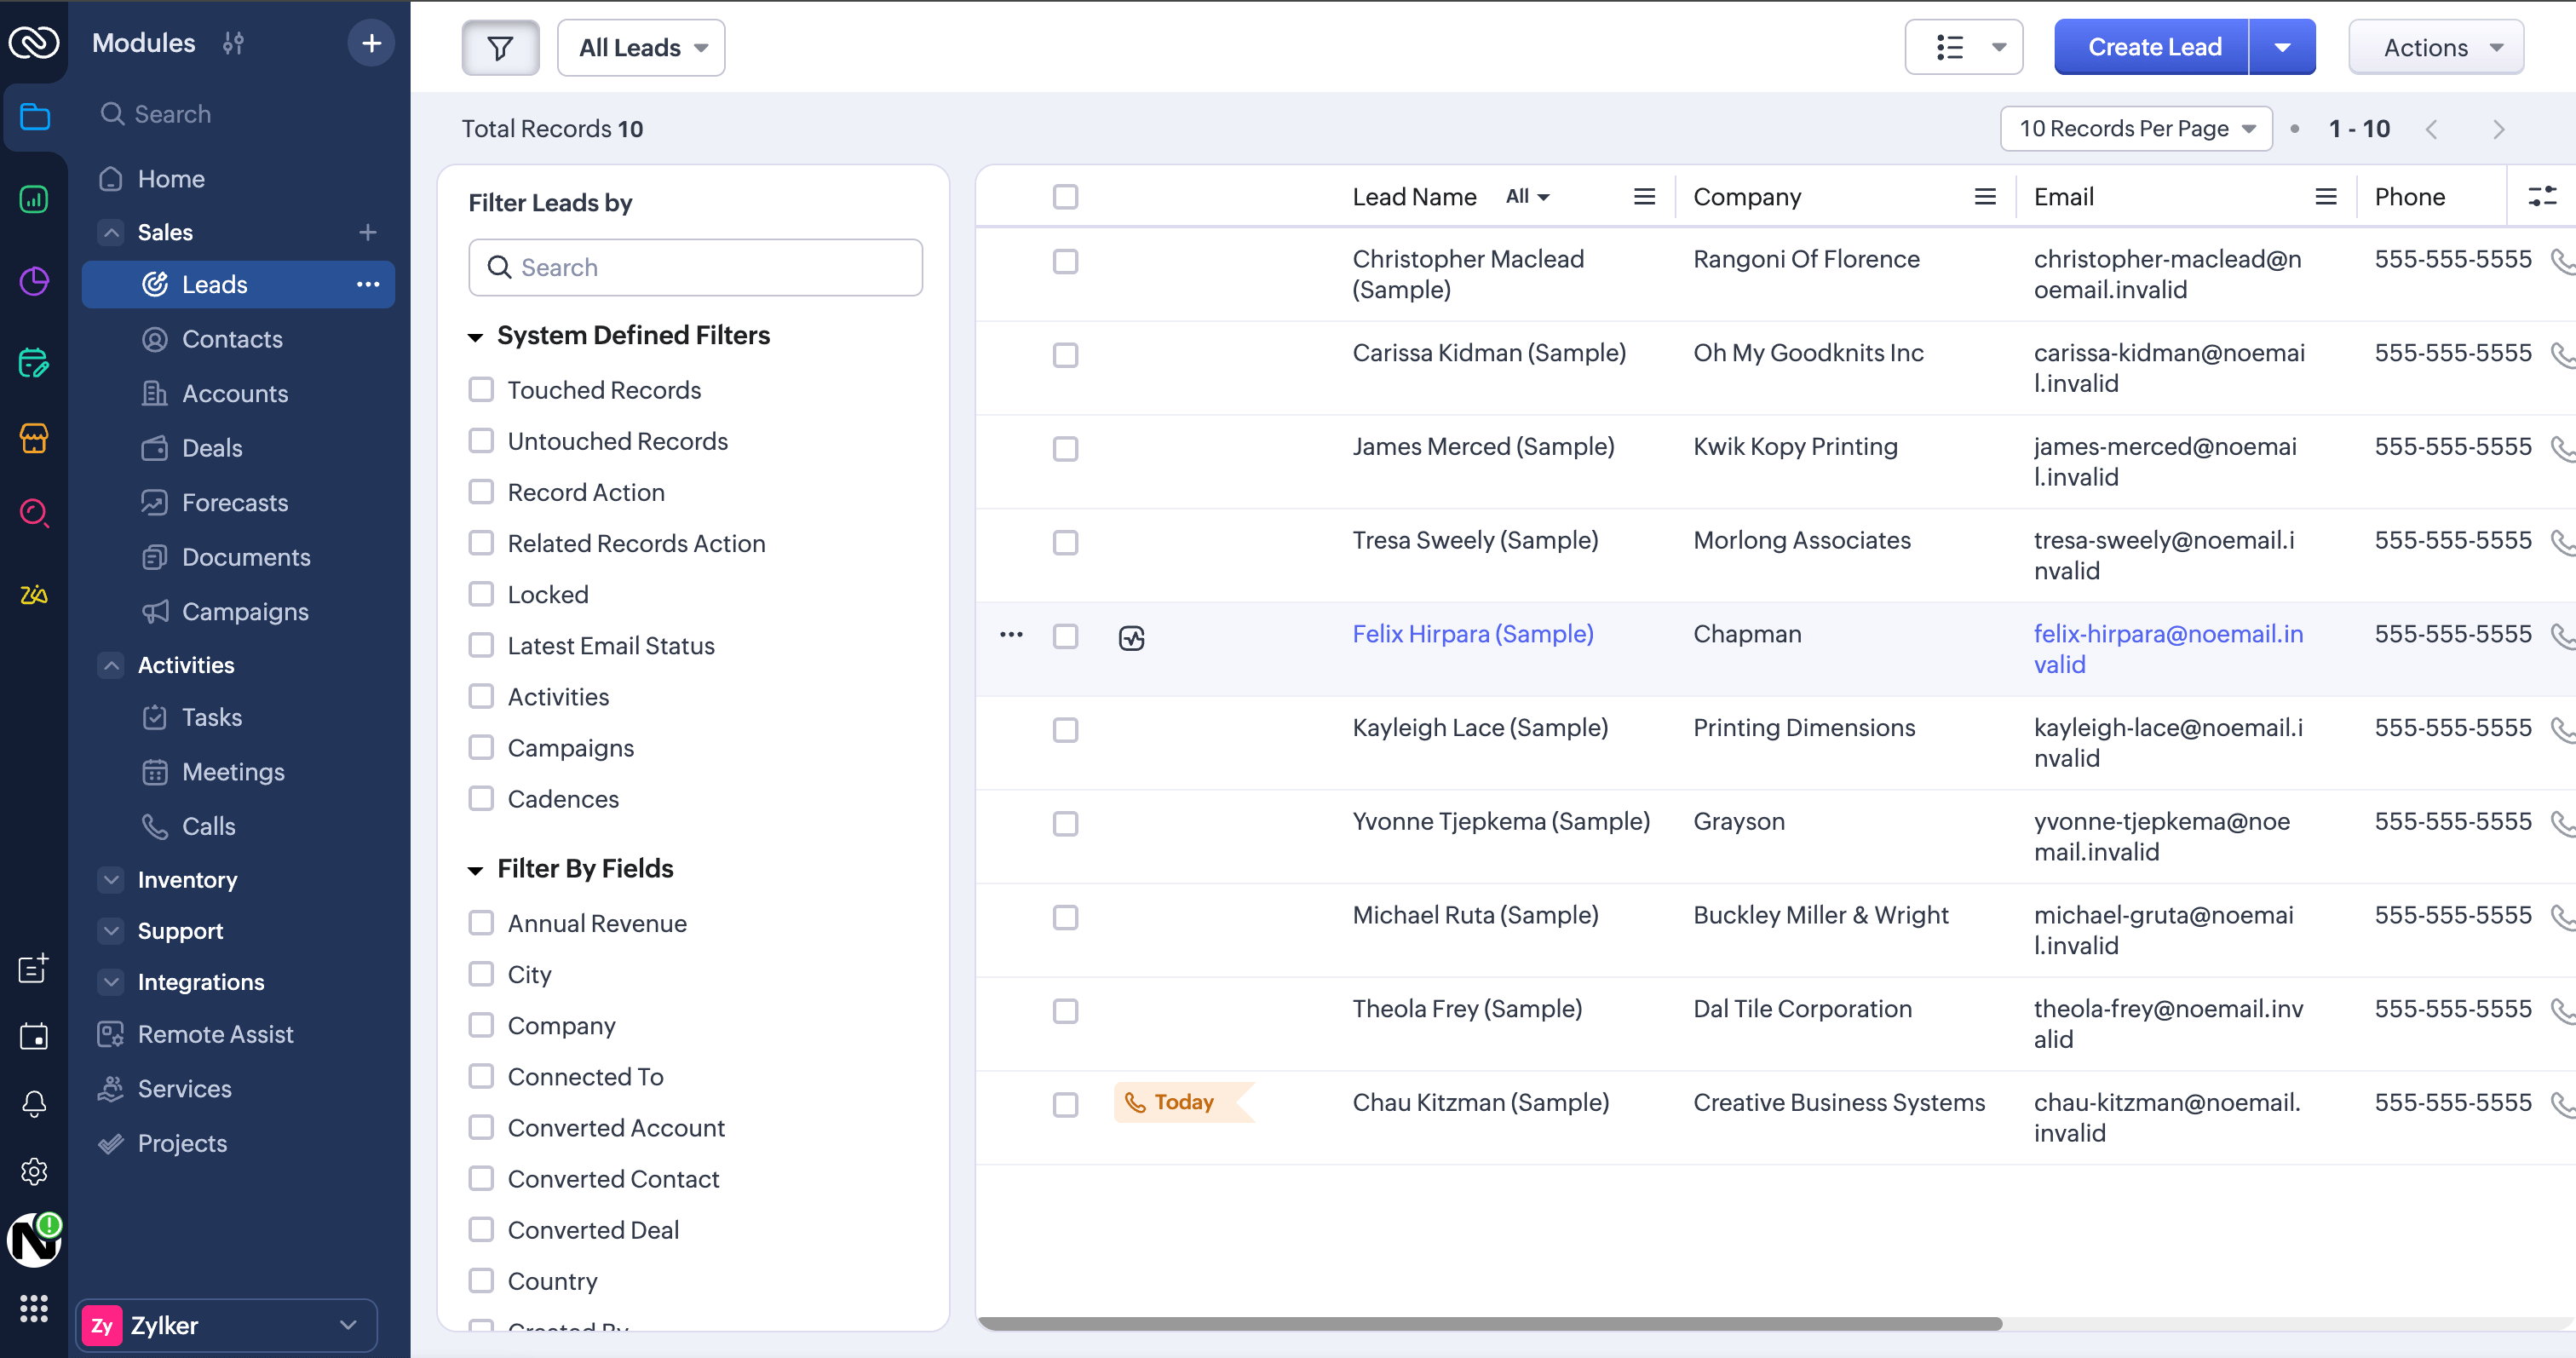2576x1358 pixels.
Task: Open the Contacts module
Action: [232, 339]
